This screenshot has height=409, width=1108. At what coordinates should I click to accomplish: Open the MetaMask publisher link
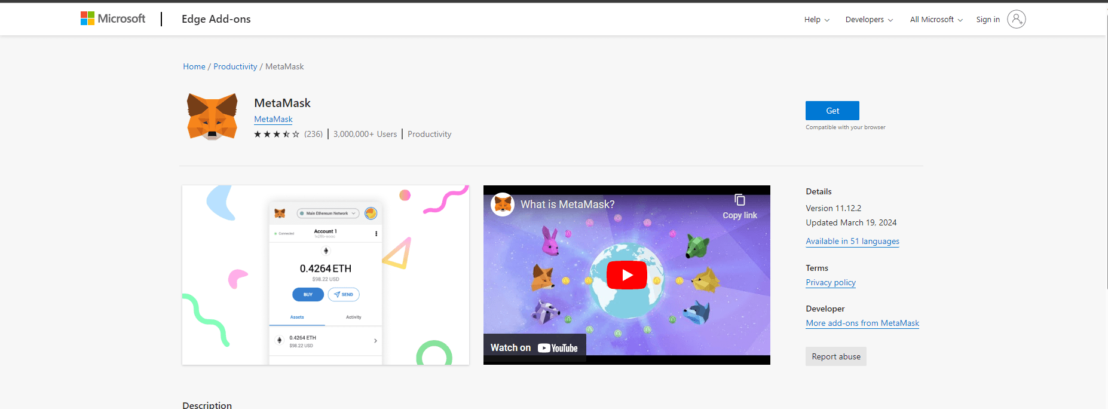(x=273, y=120)
